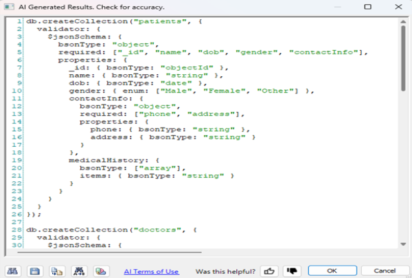This screenshot has height=278, width=412.
Task: Give thumbs down feedback
Action: (292, 270)
